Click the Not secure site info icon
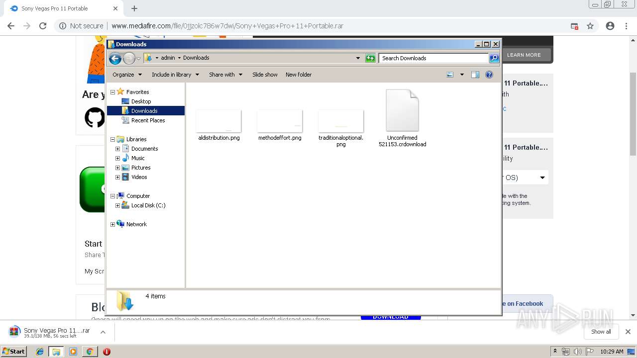Image resolution: width=637 pixels, height=358 pixels. (63, 26)
